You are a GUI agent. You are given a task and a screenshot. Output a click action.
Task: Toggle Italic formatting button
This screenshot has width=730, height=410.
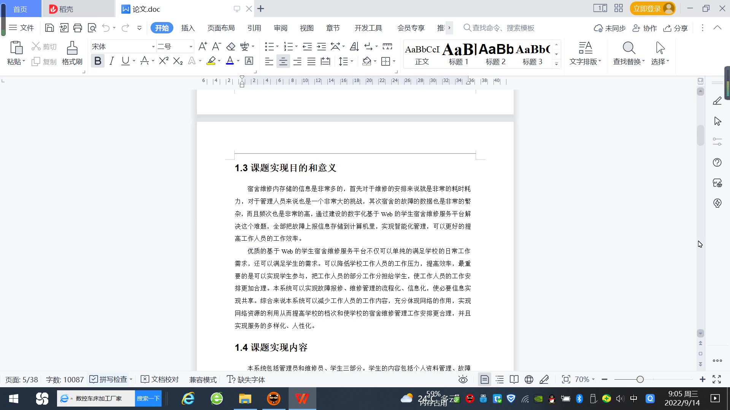pyautogui.click(x=111, y=61)
